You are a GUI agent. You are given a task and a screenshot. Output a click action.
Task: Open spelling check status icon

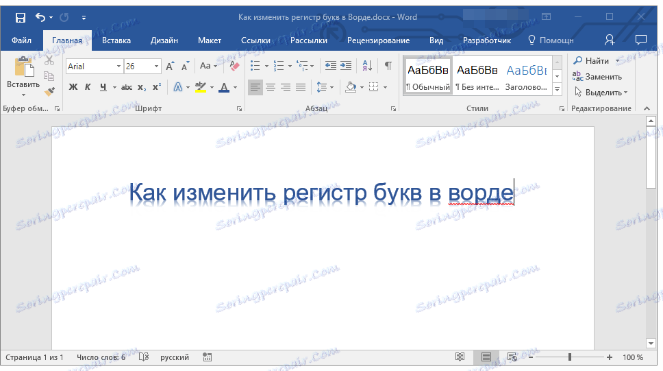[x=144, y=357]
